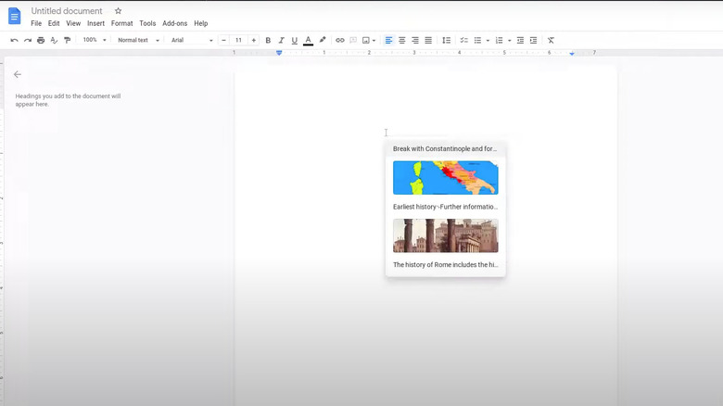Select the paint format tool
This screenshot has height=406, width=723.
click(x=67, y=41)
